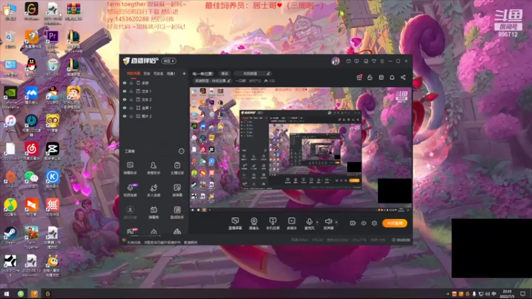The height and width of the screenshot is (299, 532).
Task: Open the notification bell in the streaming app
Action: pyautogui.click(x=392, y=77)
